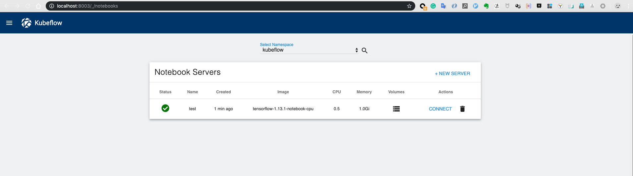Click the Created column header
This screenshot has width=633, height=176.
223,92
